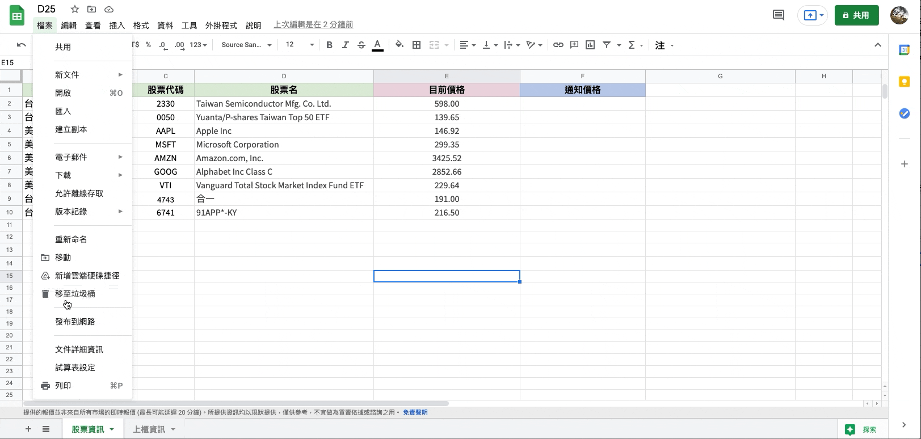Click the side panel collapse chevron
Image resolution: width=921 pixels, height=439 pixels.
pyautogui.click(x=904, y=425)
